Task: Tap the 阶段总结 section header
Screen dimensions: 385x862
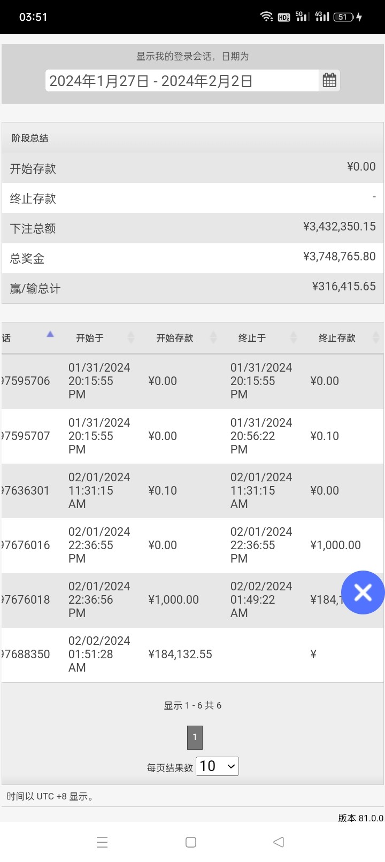Action: 30,138
